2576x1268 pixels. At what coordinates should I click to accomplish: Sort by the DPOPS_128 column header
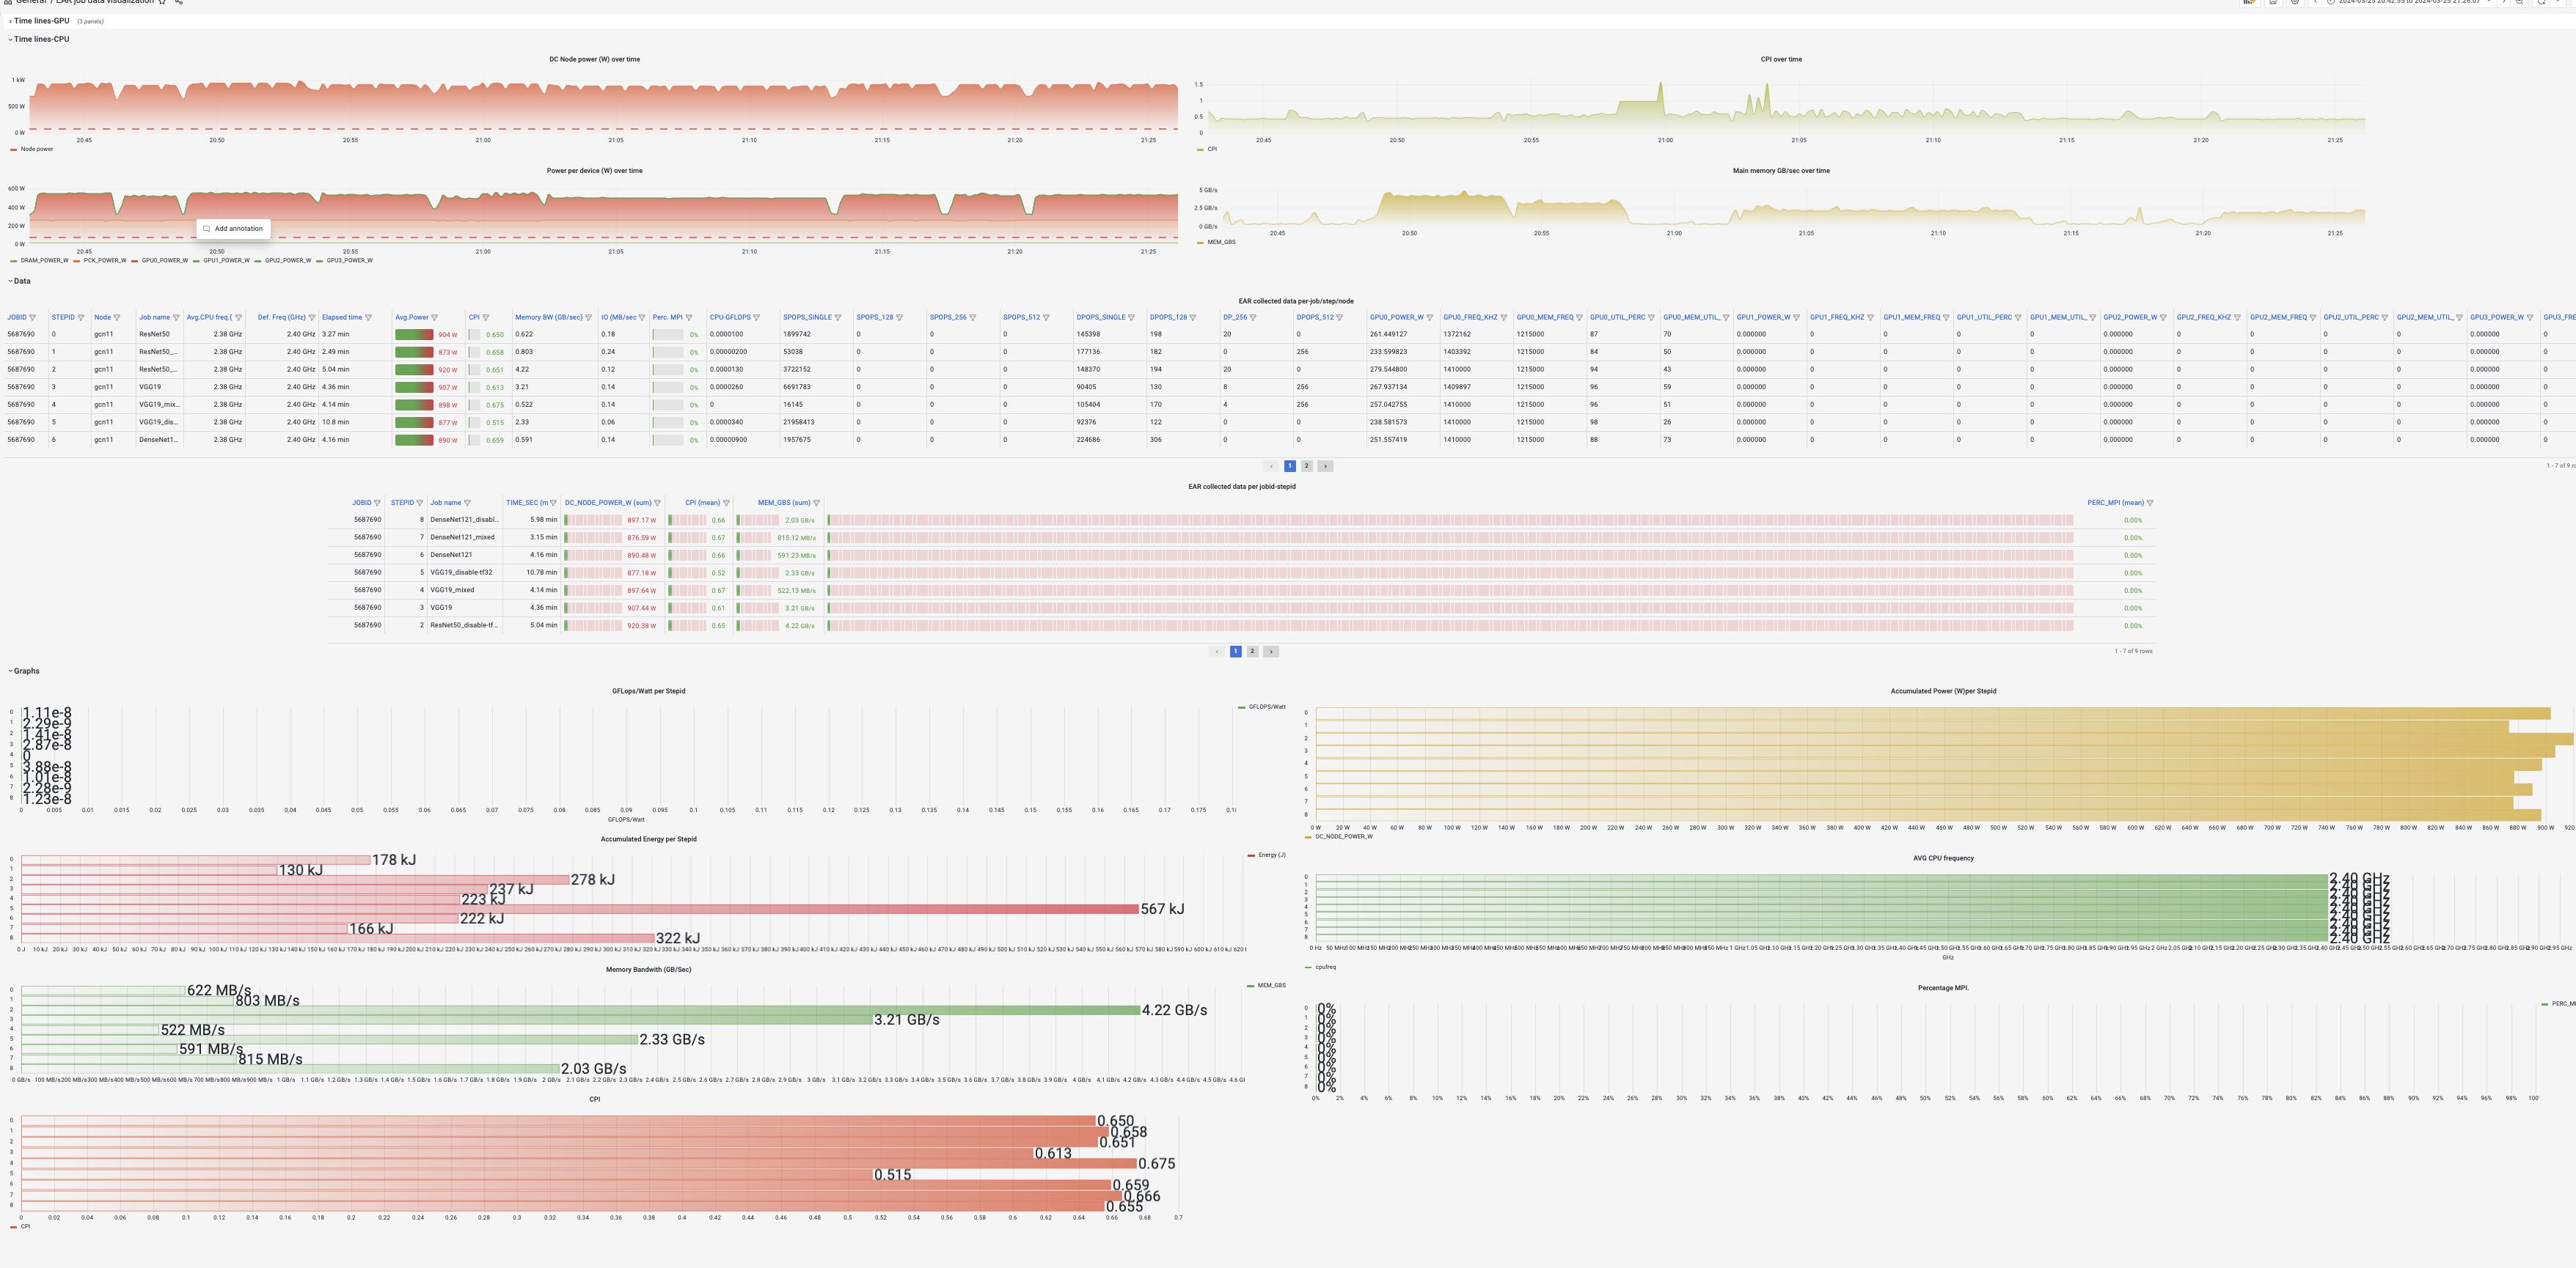tap(1168, 318)
